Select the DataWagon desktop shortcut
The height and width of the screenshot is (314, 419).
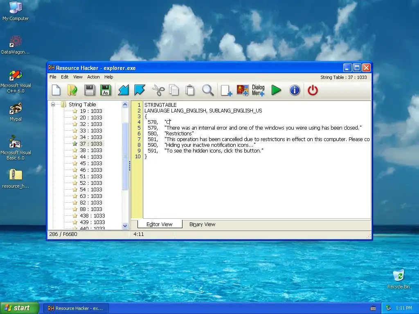tap(16, 45)
